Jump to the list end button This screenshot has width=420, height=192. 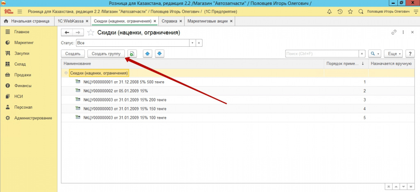coord(410,186)
